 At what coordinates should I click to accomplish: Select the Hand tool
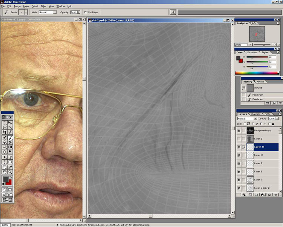(5, 172)
